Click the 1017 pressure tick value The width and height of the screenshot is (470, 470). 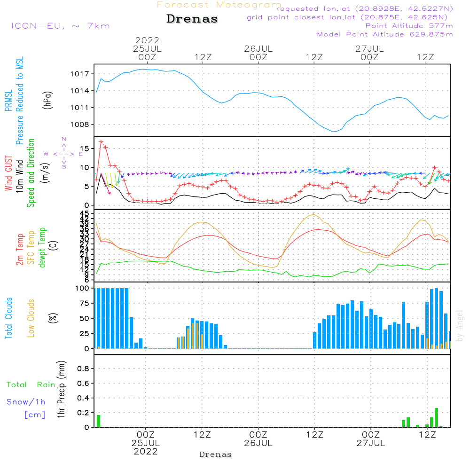click(x=80, y=74)
